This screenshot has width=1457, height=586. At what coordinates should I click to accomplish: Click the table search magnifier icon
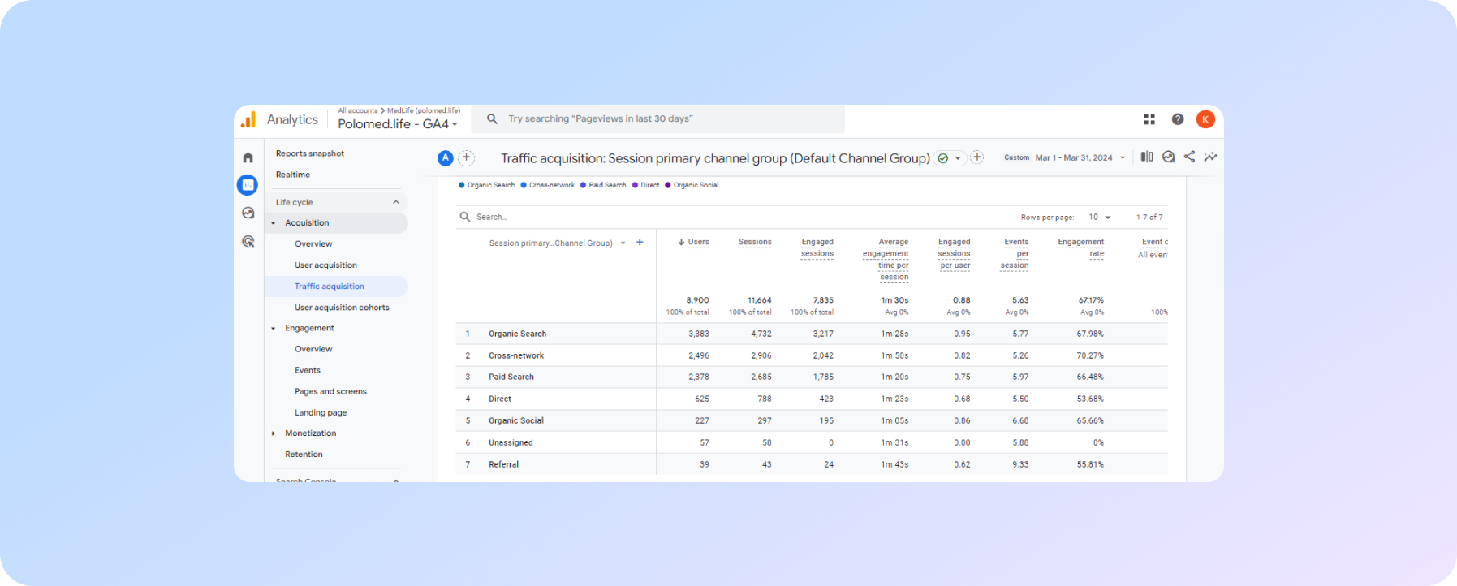coord(465,217)
